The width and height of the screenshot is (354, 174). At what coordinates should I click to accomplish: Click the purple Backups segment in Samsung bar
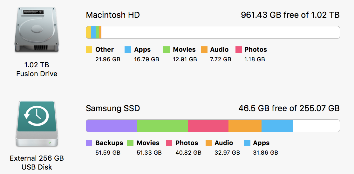coord(112,126)
